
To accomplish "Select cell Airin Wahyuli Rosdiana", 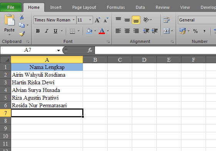I will tap(47, 75).
